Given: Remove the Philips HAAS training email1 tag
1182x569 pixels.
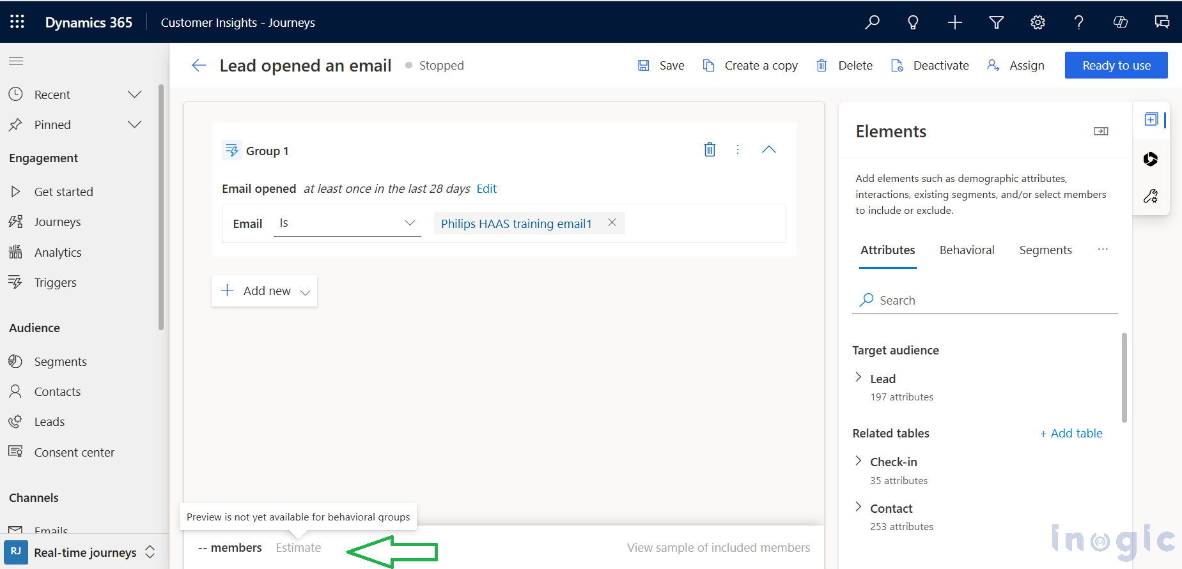Looking at the screenshot, I should (612, 222).
